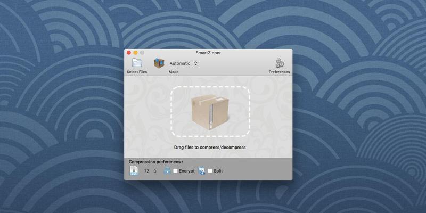Click the Mode box icon in toolbar
426x213 pixels.
click(x=159, y=63)
